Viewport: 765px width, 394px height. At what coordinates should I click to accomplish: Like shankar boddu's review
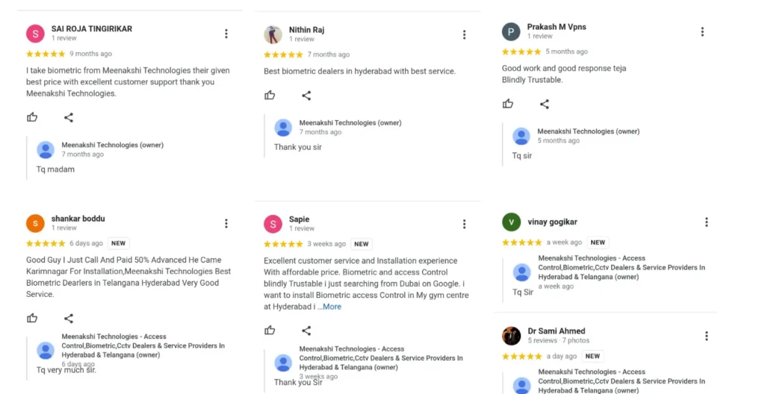[32, 318]
